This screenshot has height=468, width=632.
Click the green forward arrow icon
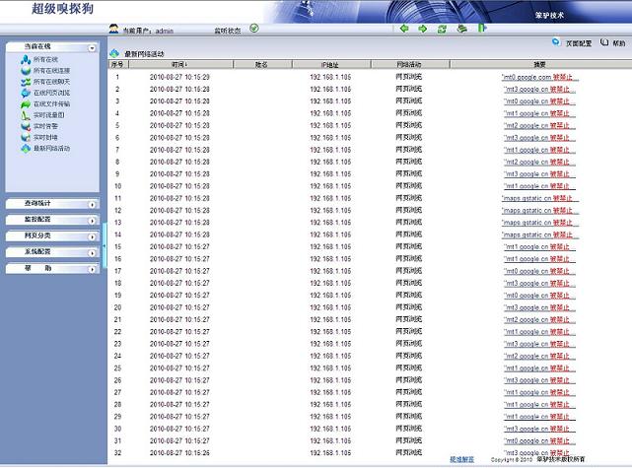tap(423, 29)
